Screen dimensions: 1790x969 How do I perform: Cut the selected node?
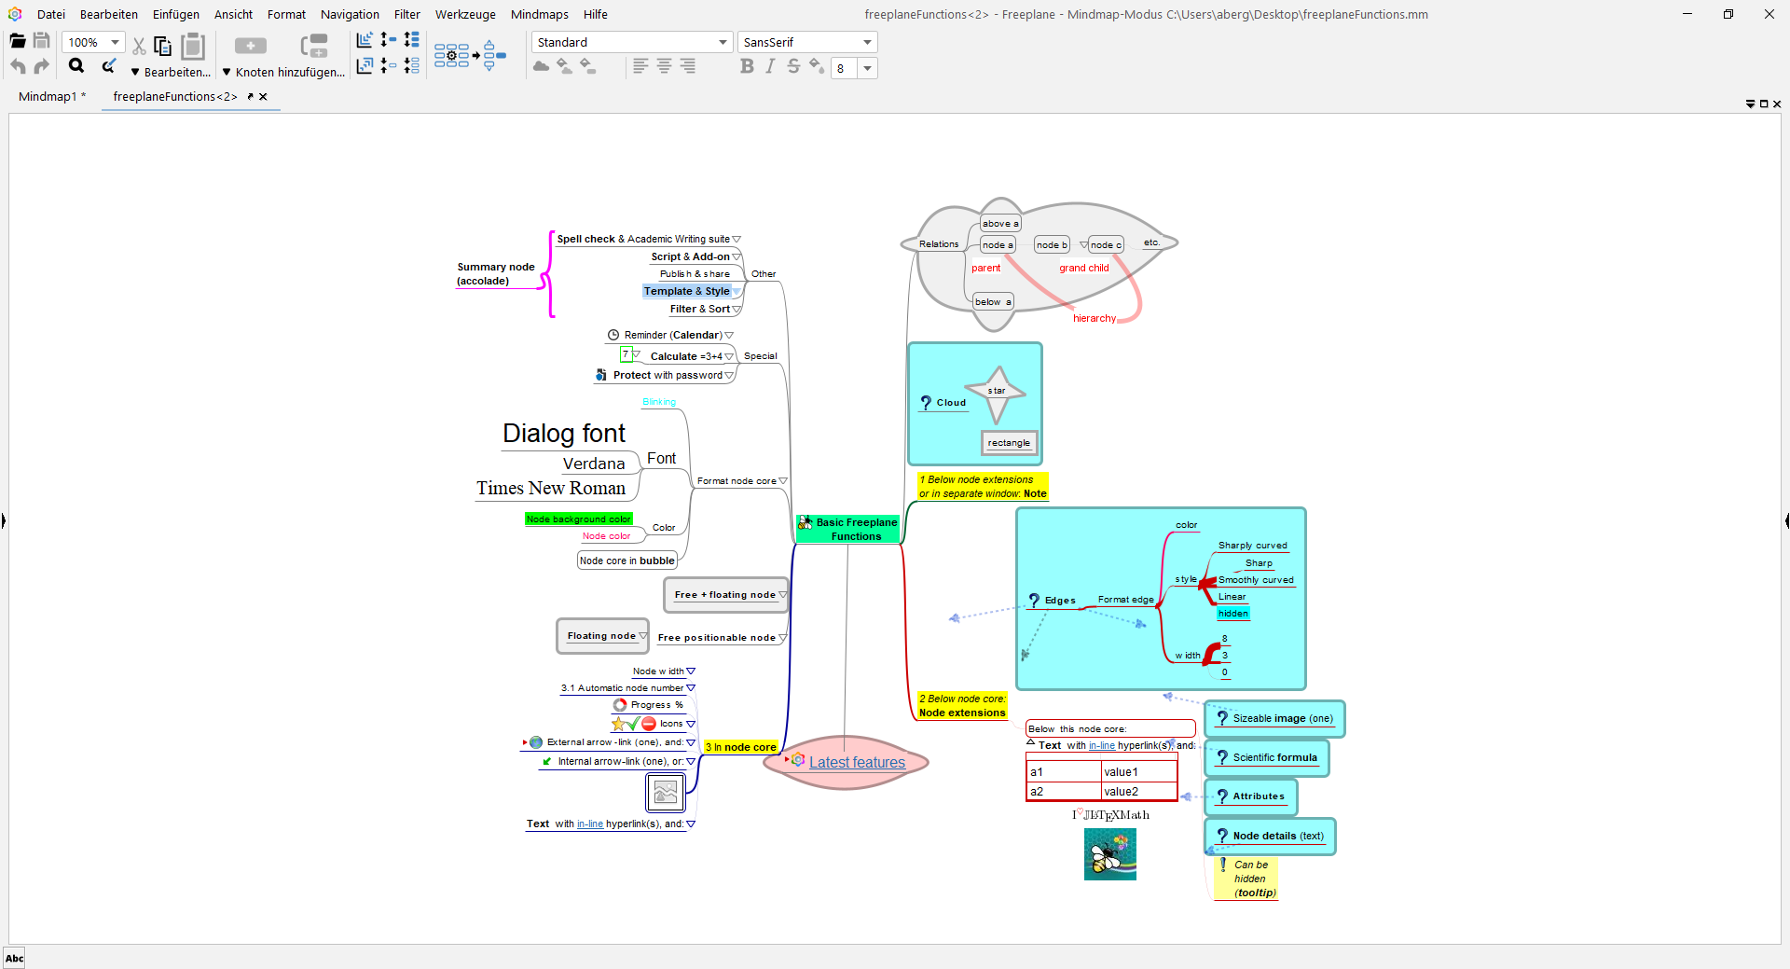[138, 46]
